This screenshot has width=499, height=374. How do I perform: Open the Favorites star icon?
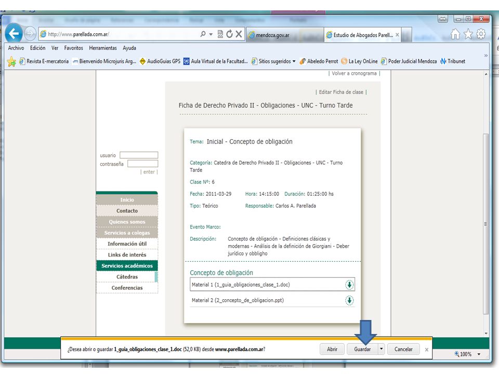point(468,34)
